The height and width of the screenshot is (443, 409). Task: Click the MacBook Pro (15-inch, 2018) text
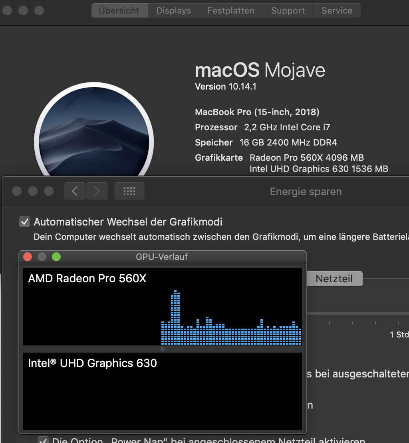pos(257,112)
